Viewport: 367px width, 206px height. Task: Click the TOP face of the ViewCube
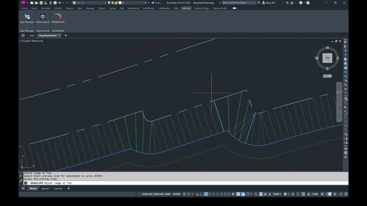(327, 58)
